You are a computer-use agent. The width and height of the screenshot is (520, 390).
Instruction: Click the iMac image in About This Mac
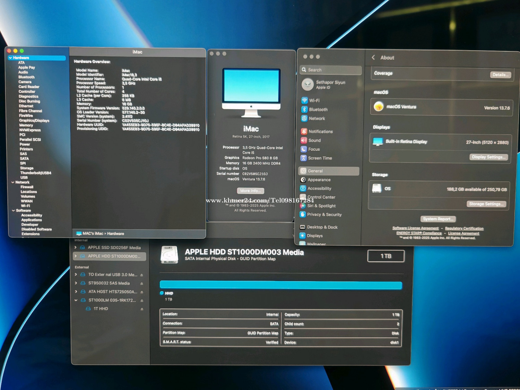point(251,93)
